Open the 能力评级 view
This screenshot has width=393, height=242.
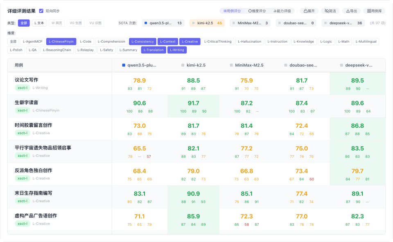[282, 11]
